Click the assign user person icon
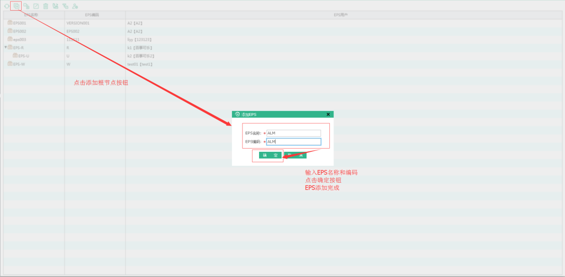 click(x=75, y=6)
